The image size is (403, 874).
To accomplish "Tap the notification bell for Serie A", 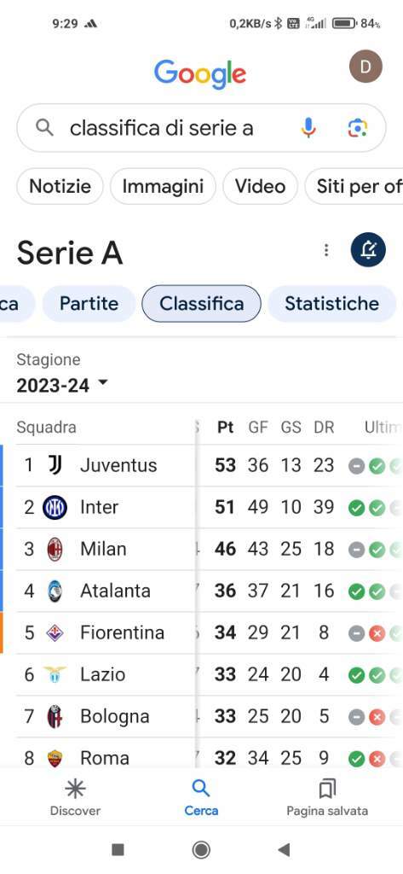I will [x=368, y=250].
